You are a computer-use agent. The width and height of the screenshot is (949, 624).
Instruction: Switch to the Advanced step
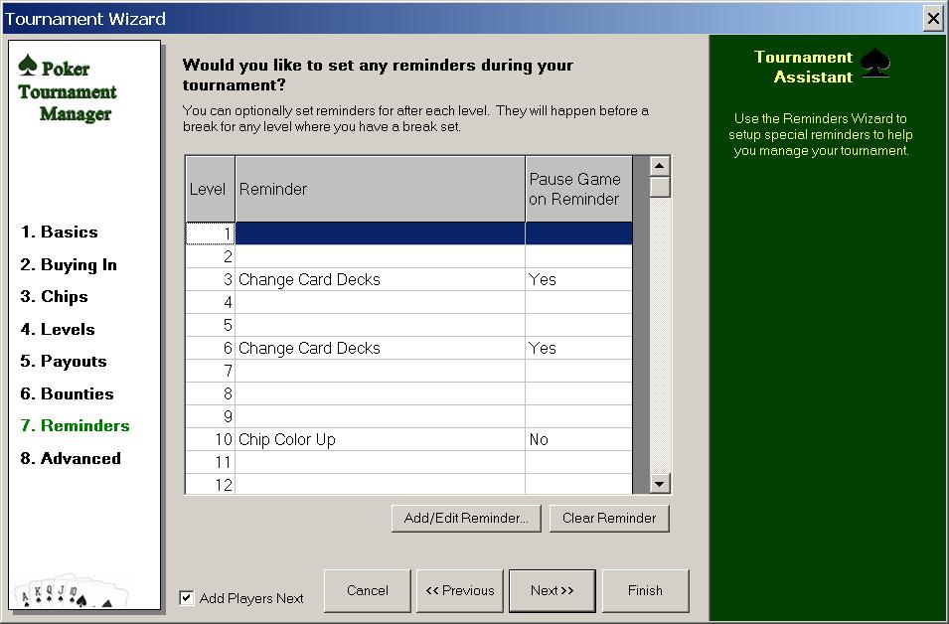(69, 458)
